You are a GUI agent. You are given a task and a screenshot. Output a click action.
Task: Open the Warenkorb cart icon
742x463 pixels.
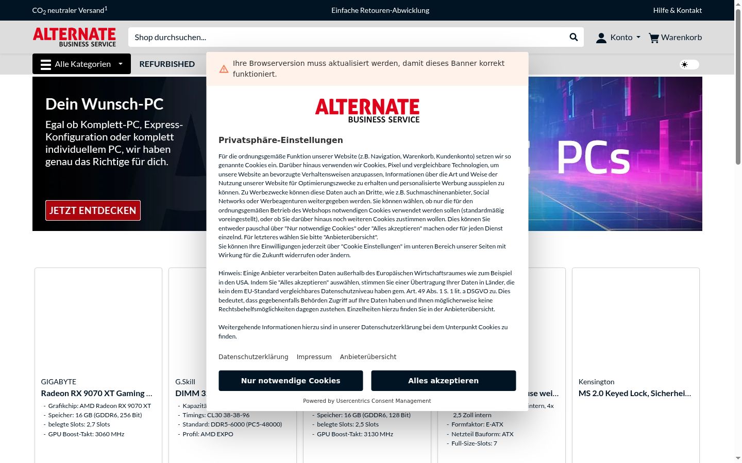[654, 38]
